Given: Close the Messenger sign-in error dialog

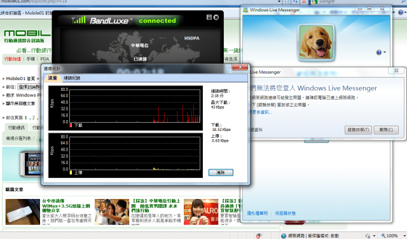Looking at the screenshot, I should coord(396,71).
